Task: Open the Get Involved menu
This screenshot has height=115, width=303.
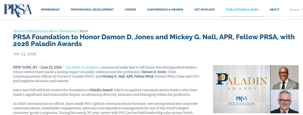Action: (x=204, y=10)
